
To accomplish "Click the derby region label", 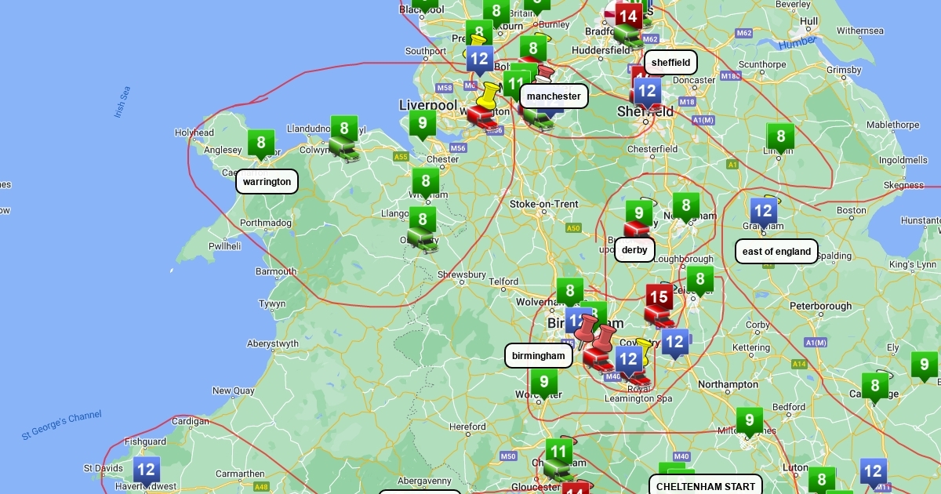I will click(634, 250).
